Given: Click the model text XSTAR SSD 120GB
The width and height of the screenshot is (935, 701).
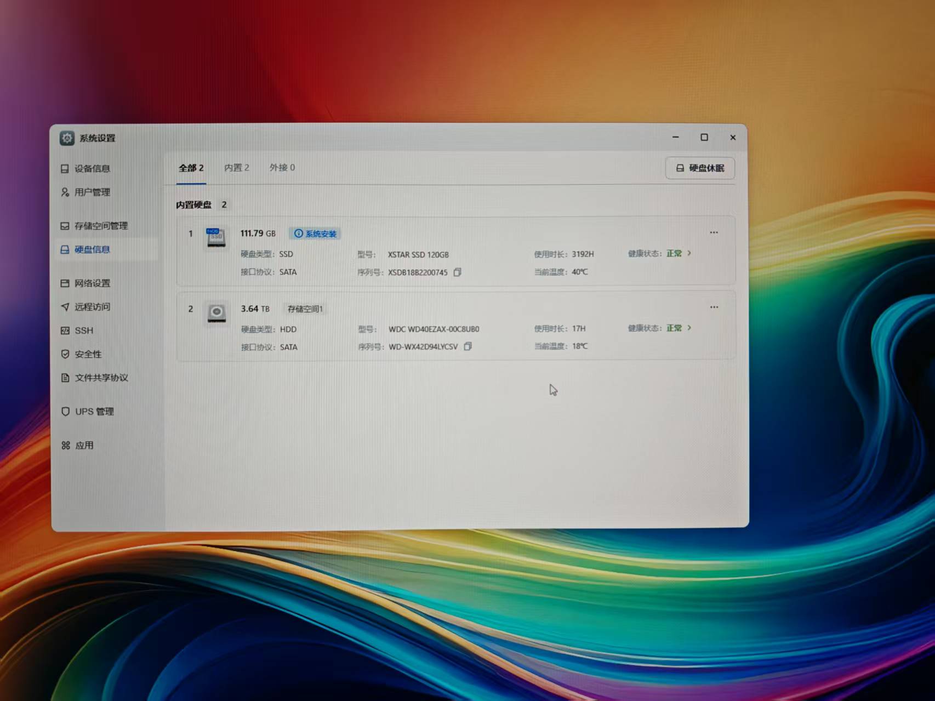Looking at the screenshot, I should [418, 255].
